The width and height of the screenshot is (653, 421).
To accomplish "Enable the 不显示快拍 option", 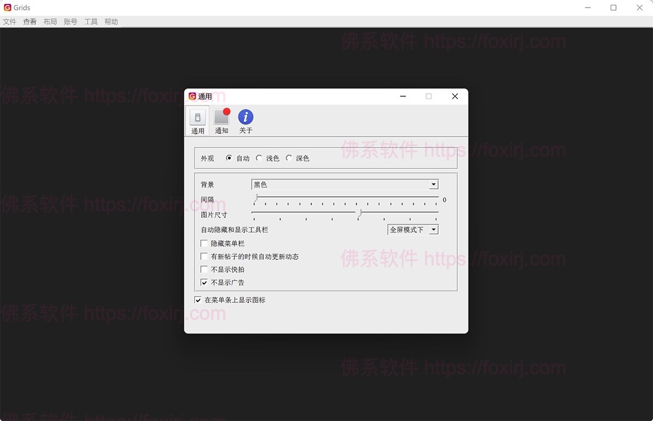I will (204, 269).
